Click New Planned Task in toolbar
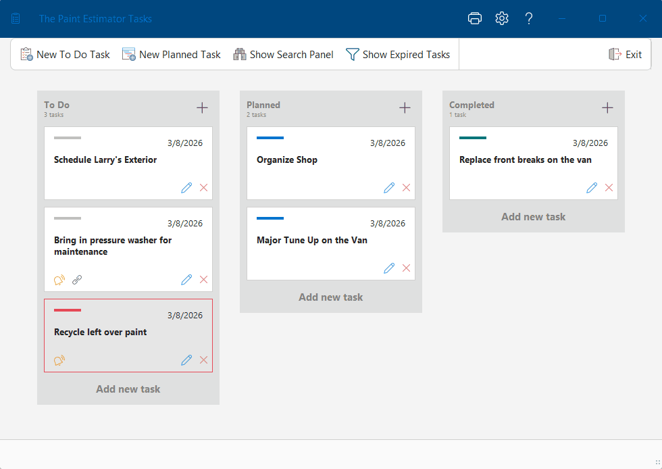 click(172, 55)
